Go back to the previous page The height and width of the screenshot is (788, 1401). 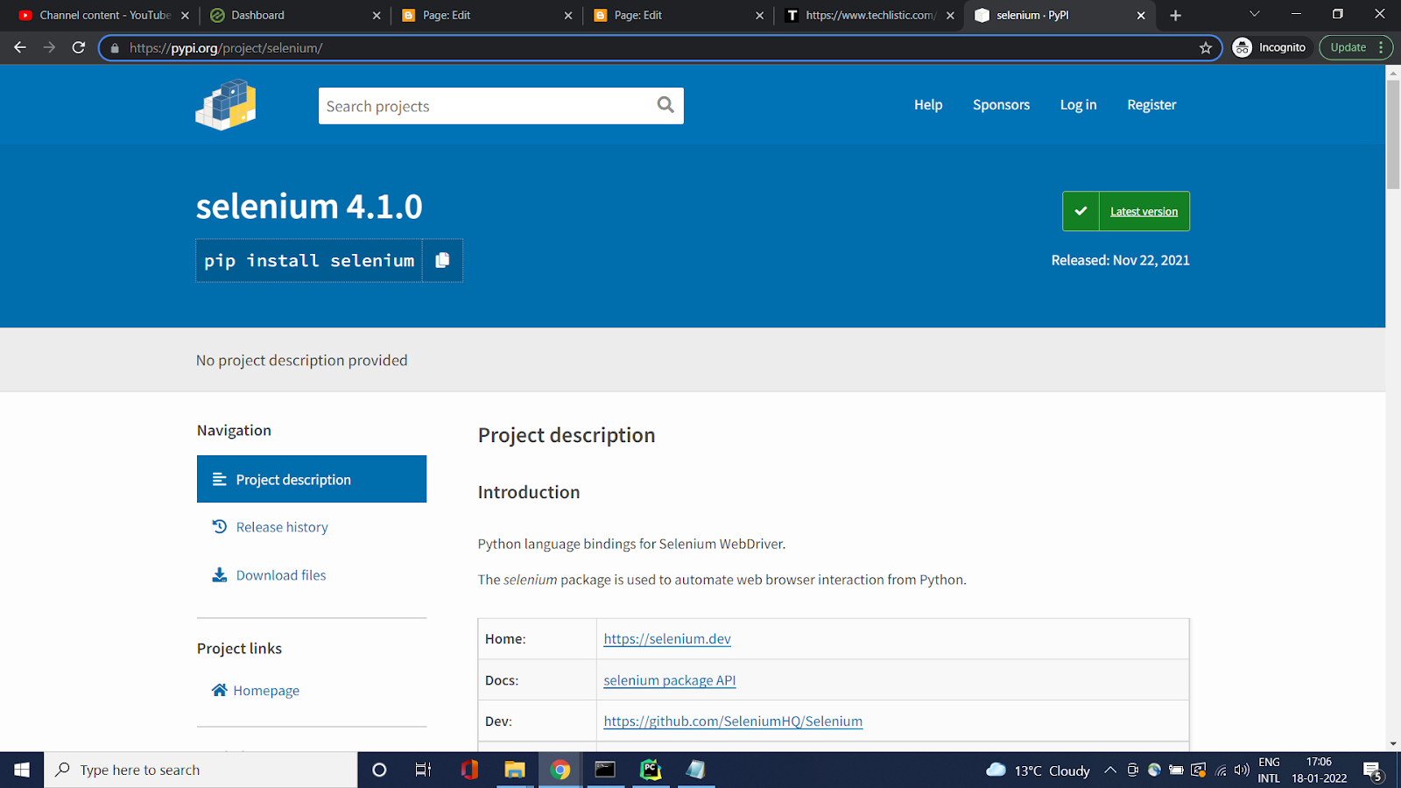20,47
